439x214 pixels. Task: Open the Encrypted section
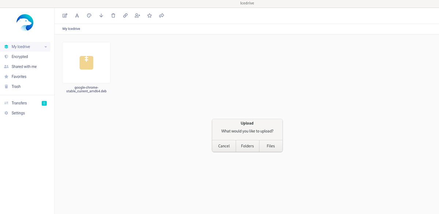pyautogui.click(x=20, y=57)
